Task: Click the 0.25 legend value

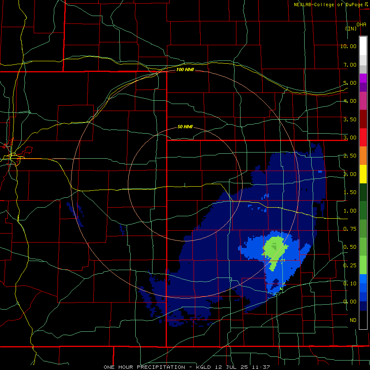Action: point(350,266)
